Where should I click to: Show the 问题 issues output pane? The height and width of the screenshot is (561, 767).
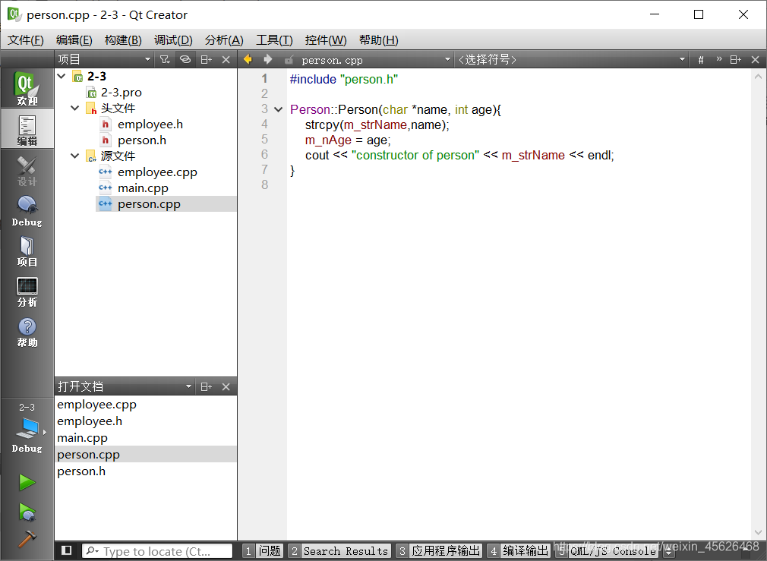(264, 551)
